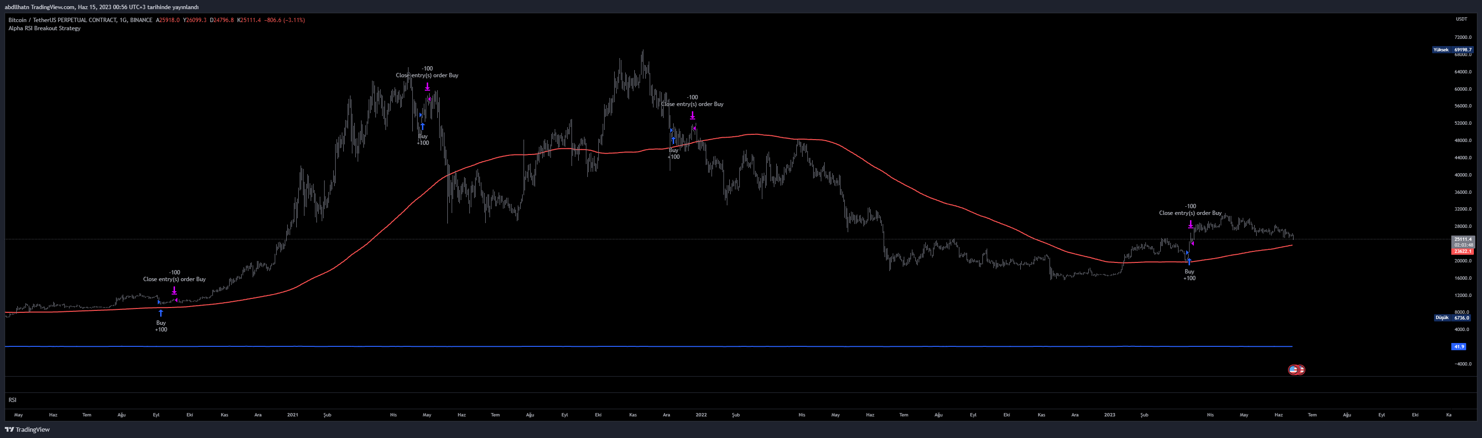Click the close value K25111.4
The height and width of the screenshot is (438, 1482).
[x=249, y=20]
